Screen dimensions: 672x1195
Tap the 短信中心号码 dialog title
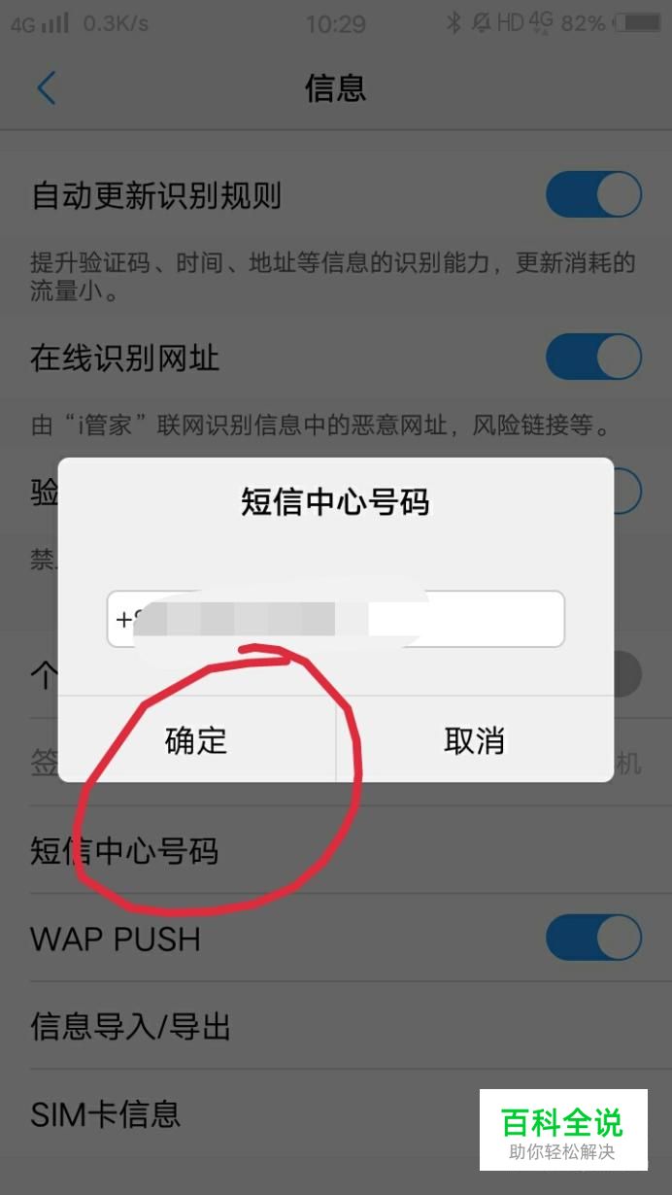pos(335,502)
